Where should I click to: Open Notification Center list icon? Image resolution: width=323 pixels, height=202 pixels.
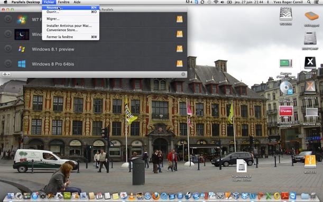(317, 2)
